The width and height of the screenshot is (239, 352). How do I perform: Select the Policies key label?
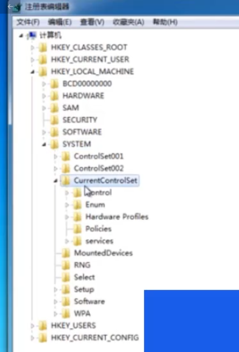99,229
